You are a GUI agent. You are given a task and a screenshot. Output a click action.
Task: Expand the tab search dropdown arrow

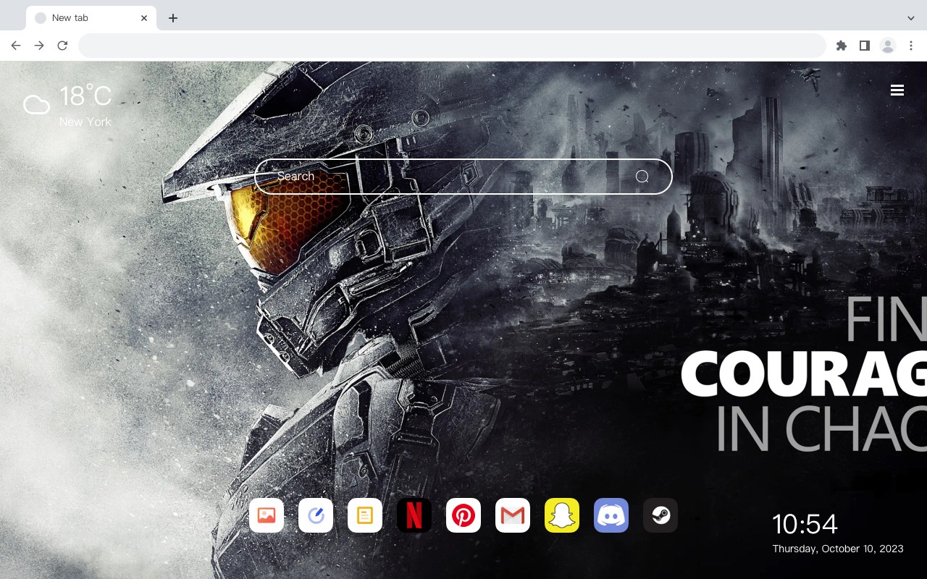click(x=911, y=18)
